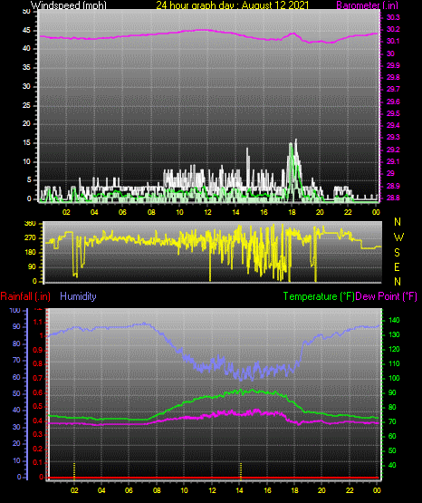The image size is (422, 503).
Task: Click the 29.9 barometer scale value
Action: click(x=393, y=65)
